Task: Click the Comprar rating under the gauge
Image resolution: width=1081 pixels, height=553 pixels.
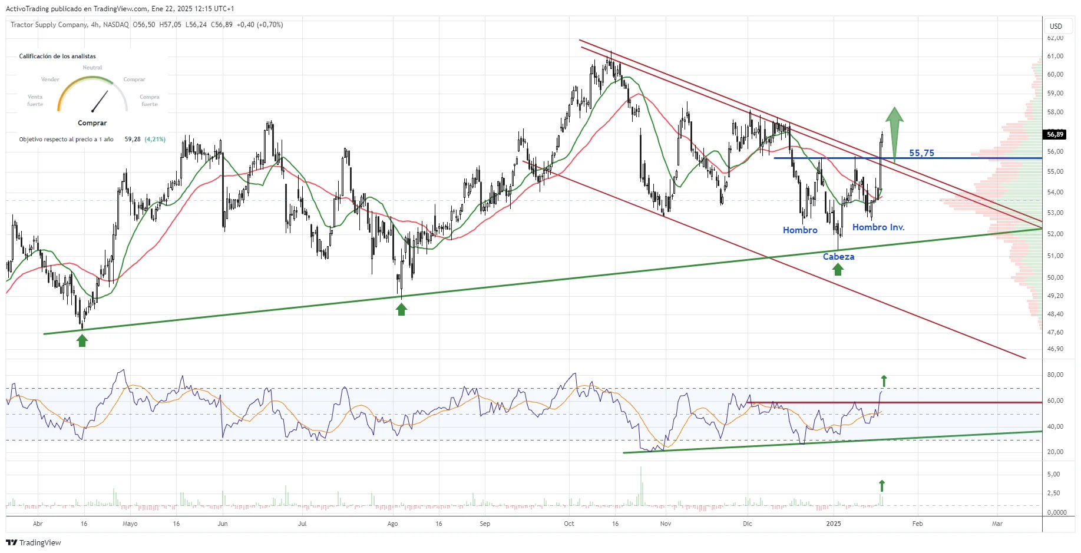Action: [92, 123]
